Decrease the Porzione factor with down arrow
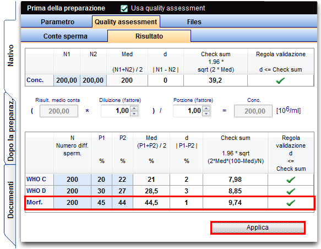 point(206,113)
